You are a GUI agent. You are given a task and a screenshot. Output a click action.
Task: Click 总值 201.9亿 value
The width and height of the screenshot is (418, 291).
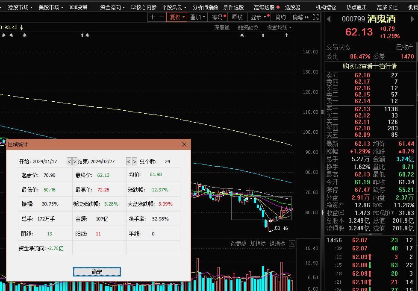403,220
